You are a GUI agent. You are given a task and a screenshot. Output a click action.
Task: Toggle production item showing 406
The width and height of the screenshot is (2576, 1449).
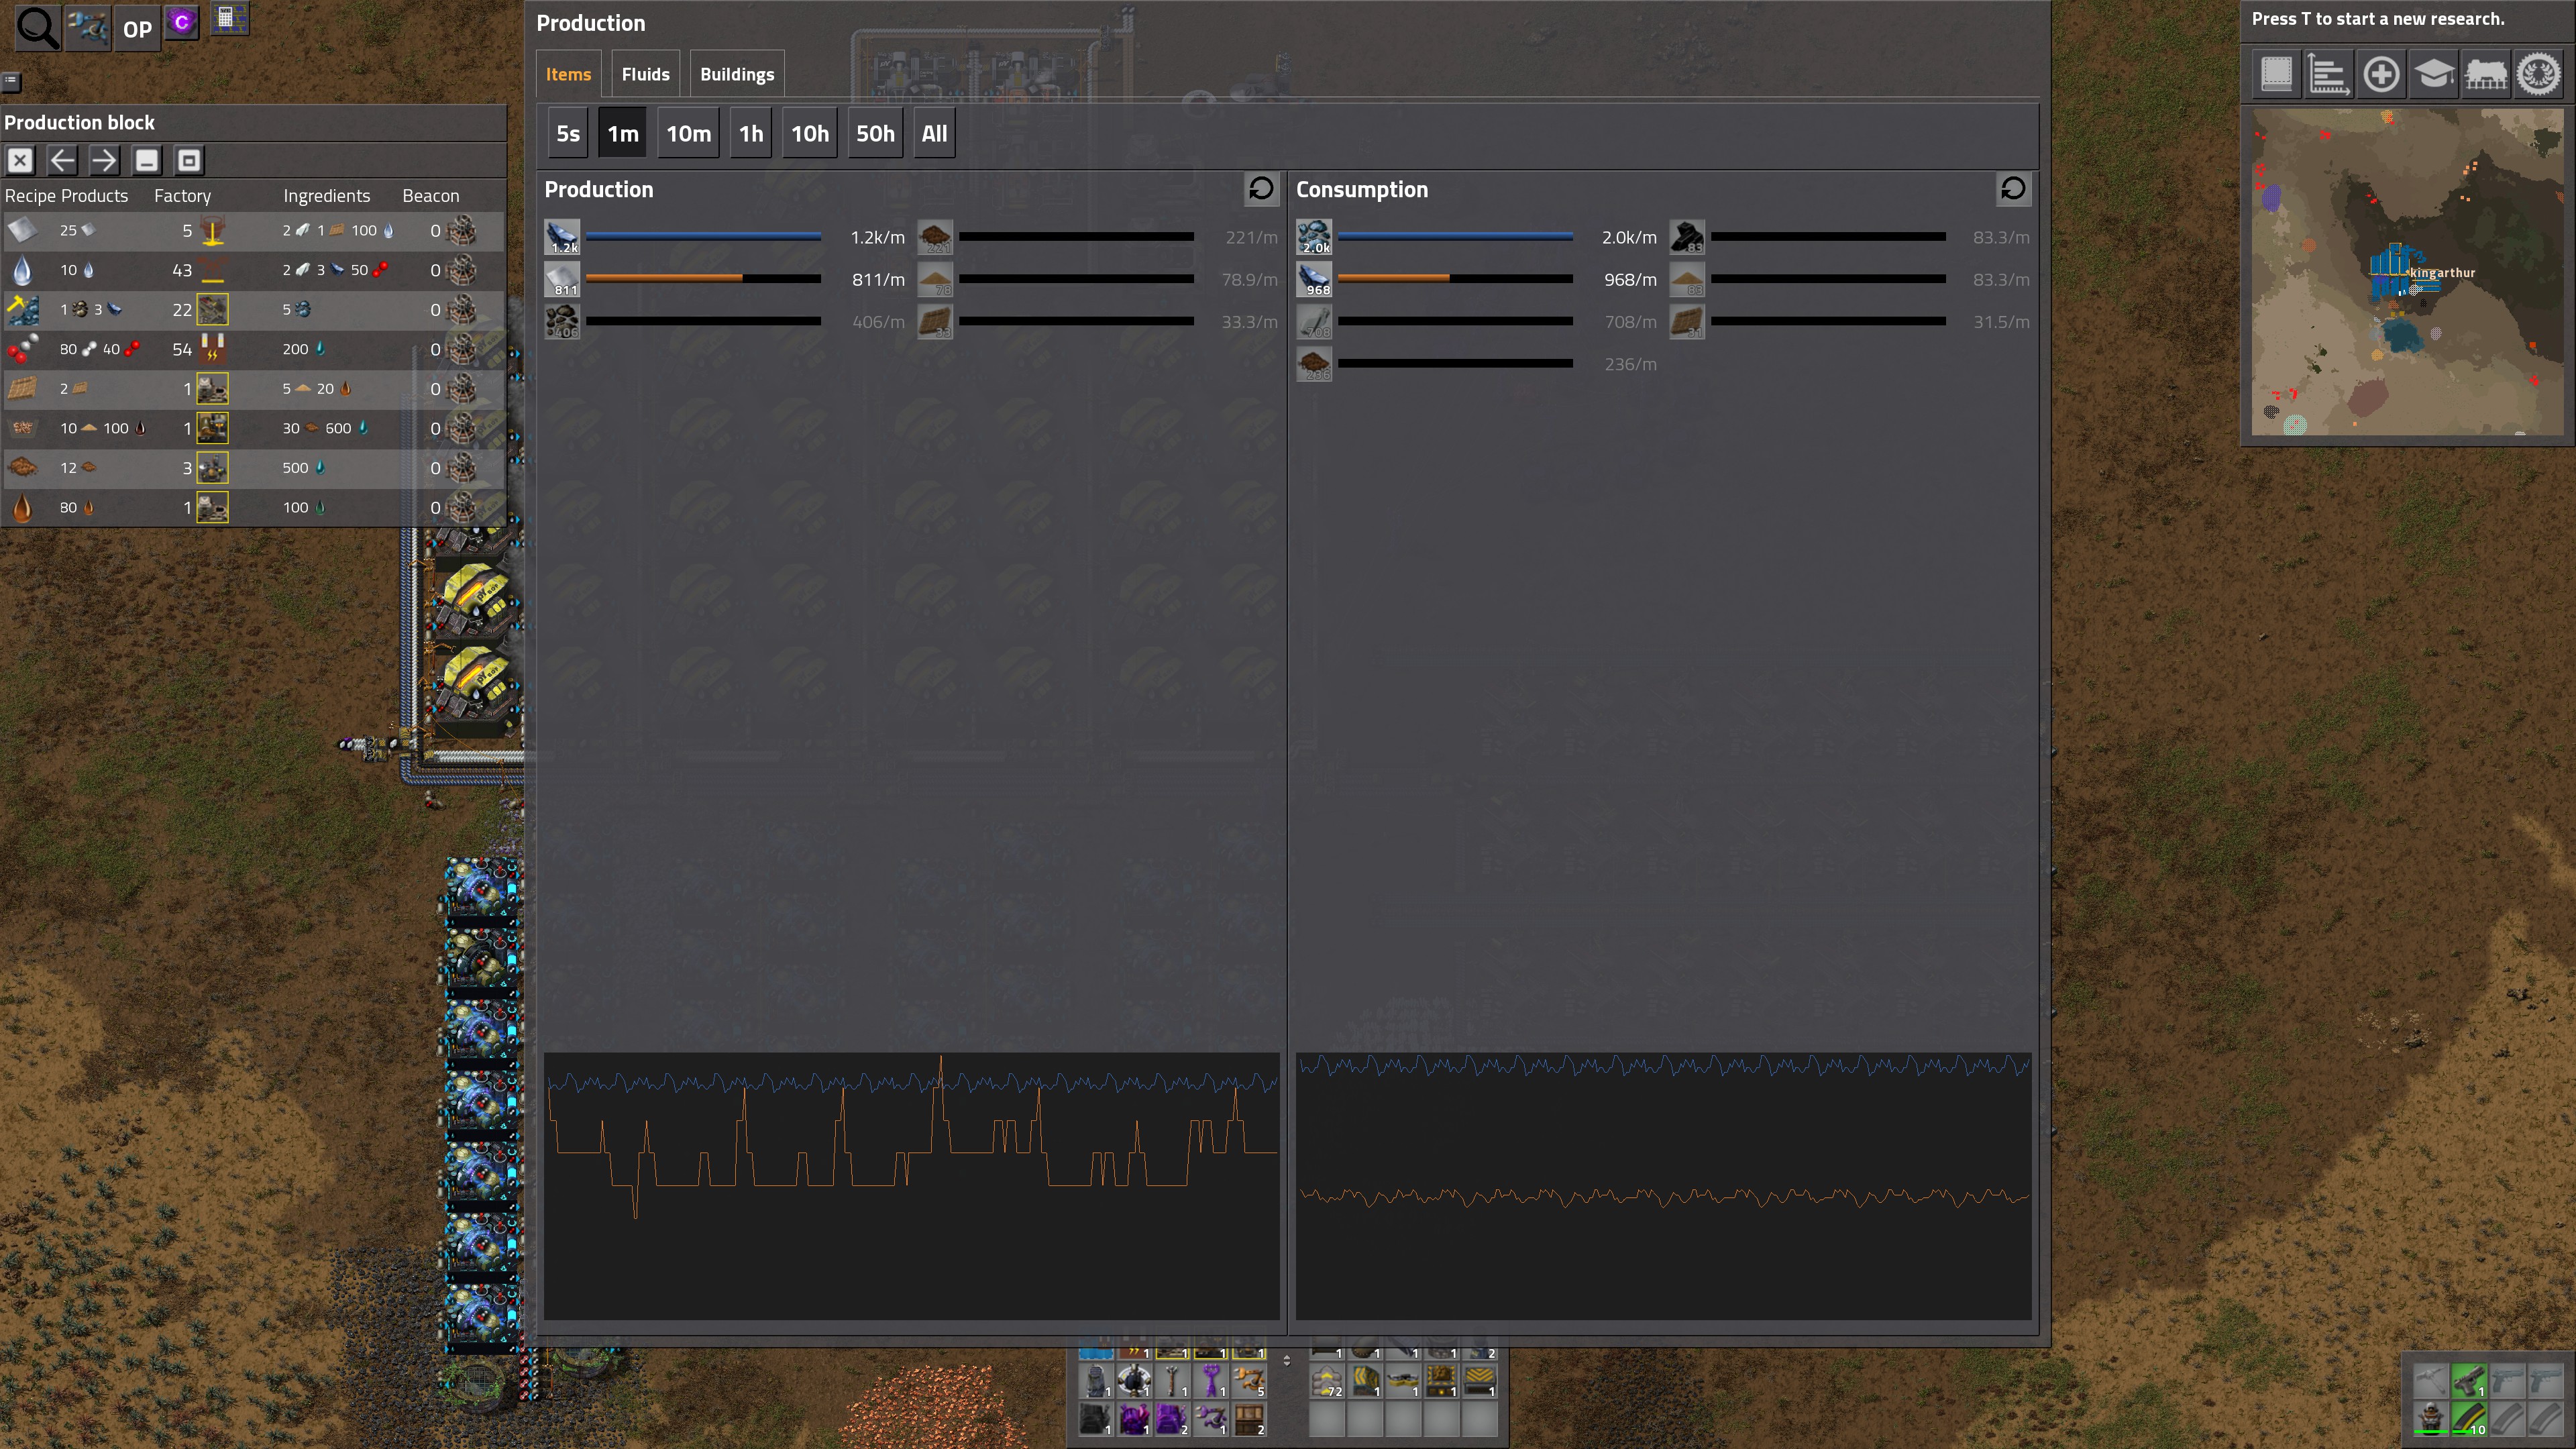tap(562, 321)
